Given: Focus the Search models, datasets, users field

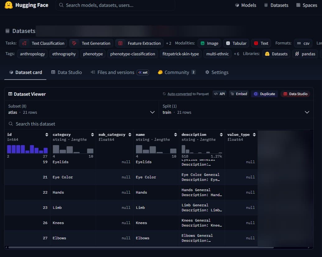Looking at the screenshot, I should pyautogui.click(x=115, y=5).
